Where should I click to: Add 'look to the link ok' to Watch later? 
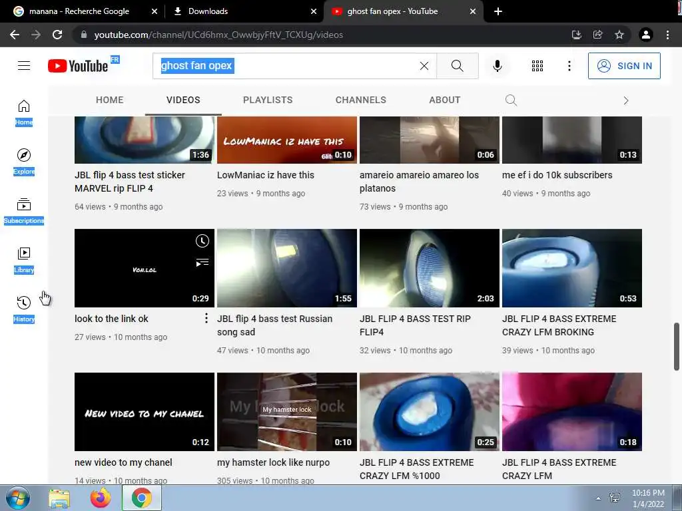point(202,241)
